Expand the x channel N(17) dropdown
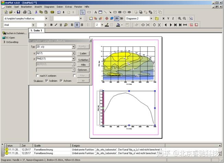 [x=73, y=53]
